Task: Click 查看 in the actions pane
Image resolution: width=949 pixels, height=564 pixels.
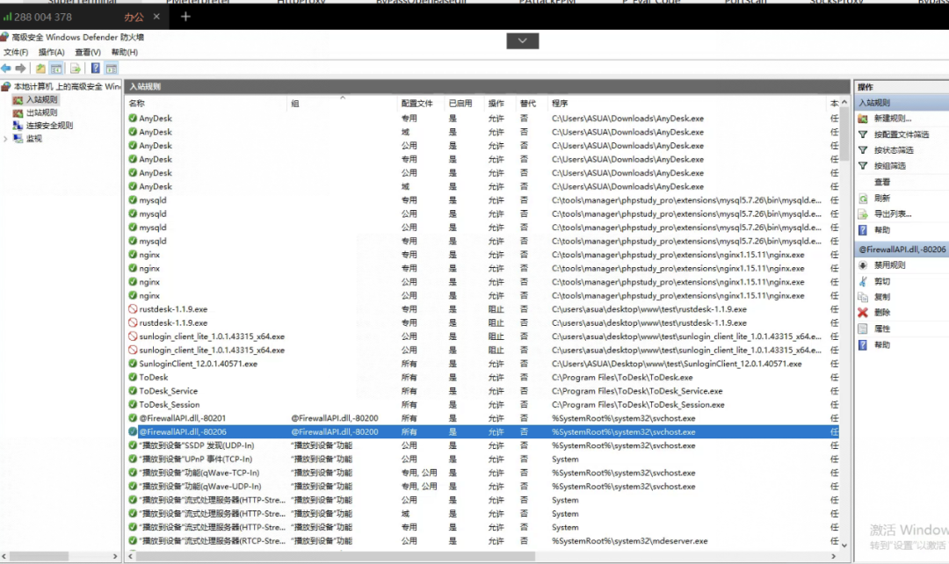Action: click(882, 182)
